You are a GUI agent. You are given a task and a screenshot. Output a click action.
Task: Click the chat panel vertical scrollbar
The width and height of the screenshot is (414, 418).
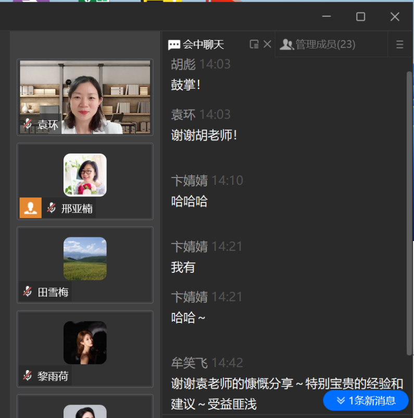pos(409,213)
